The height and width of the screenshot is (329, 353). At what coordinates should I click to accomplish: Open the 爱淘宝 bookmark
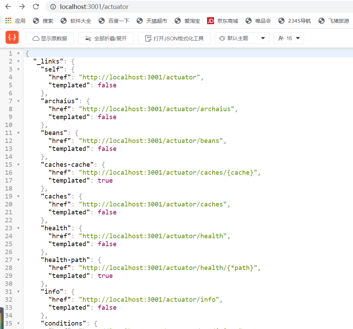[x=187, y=21]
